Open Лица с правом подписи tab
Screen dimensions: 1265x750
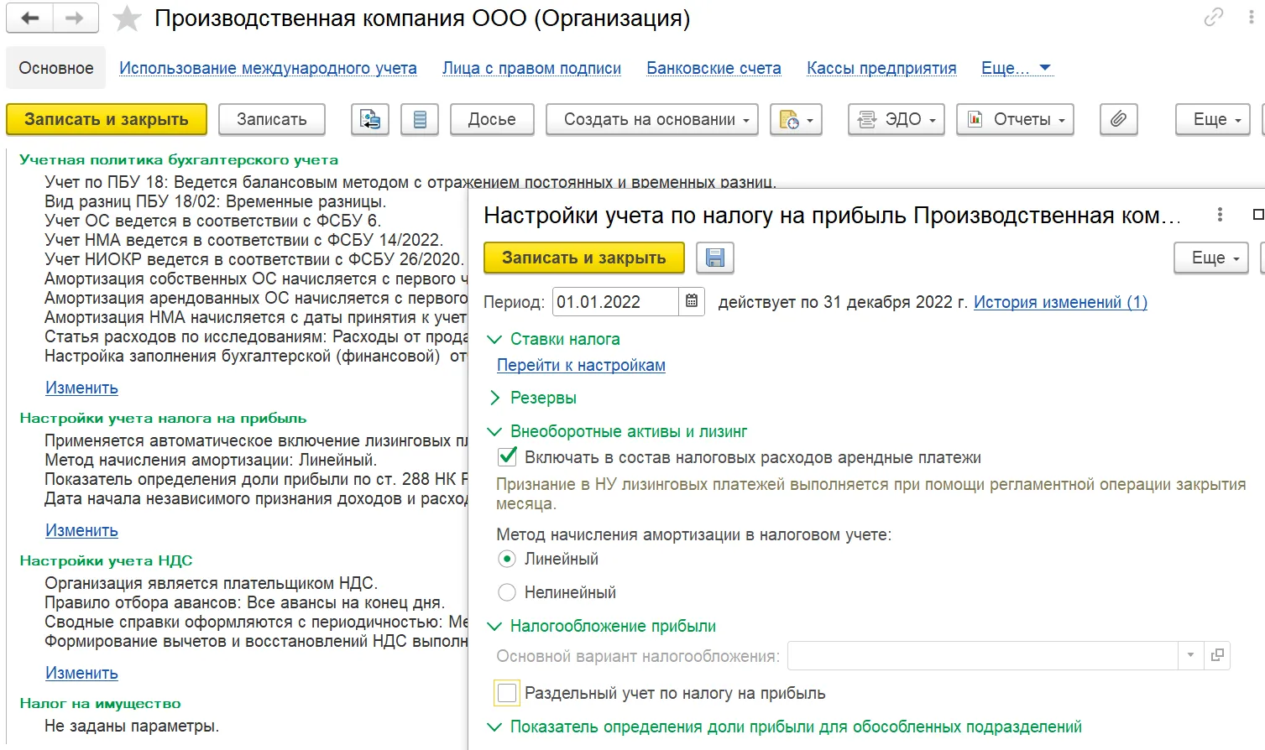point(531,68)
